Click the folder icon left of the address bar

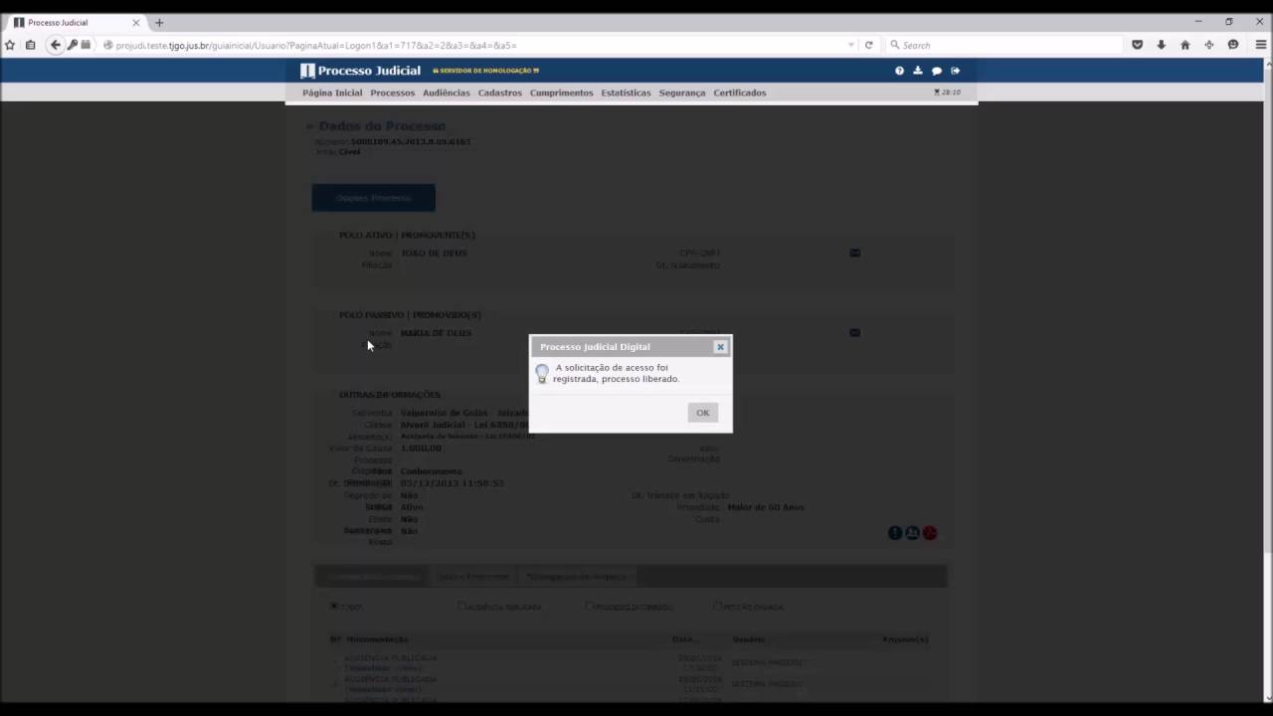pyautogui.click(x=86, y=45)
